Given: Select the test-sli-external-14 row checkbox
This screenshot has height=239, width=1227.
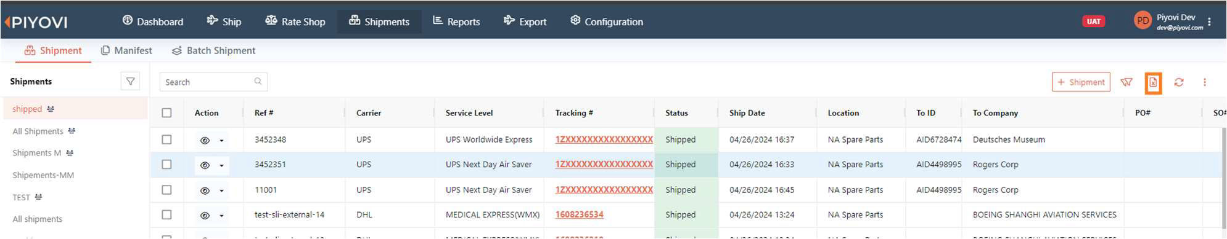Looking at the screenshot, I should pos(166,215).
